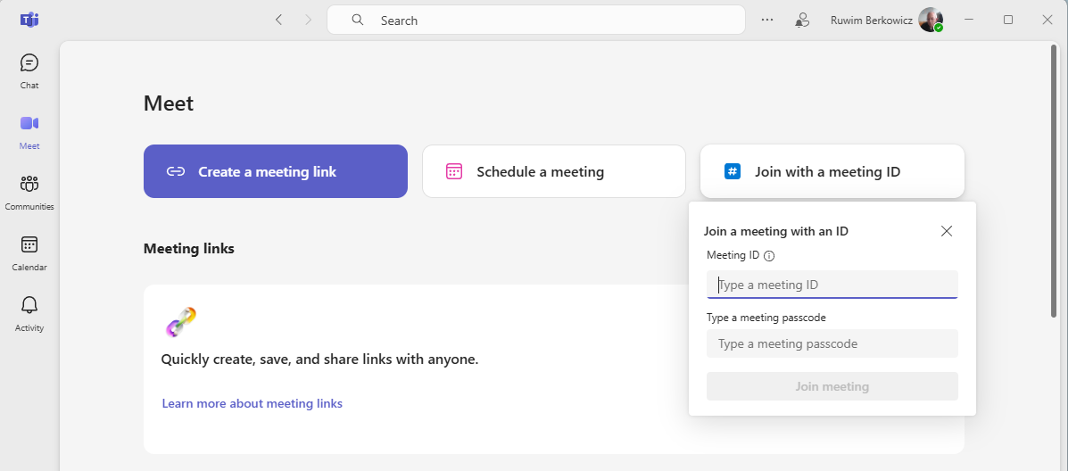1068x471 pixels.
Task: Open Ruwim Berkowicz profile picture menu
Action: pyautogui.click(x=931, y=20)
